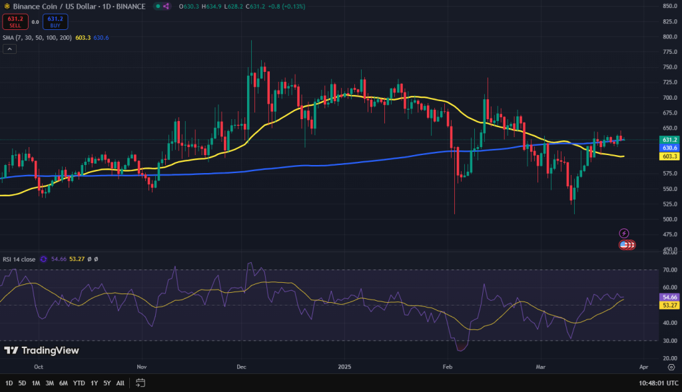Click the yellow 603.3 price tag on the axis
Image resolution: width=682 pixels, height=392 pixels.
click(x=670, y=156)
